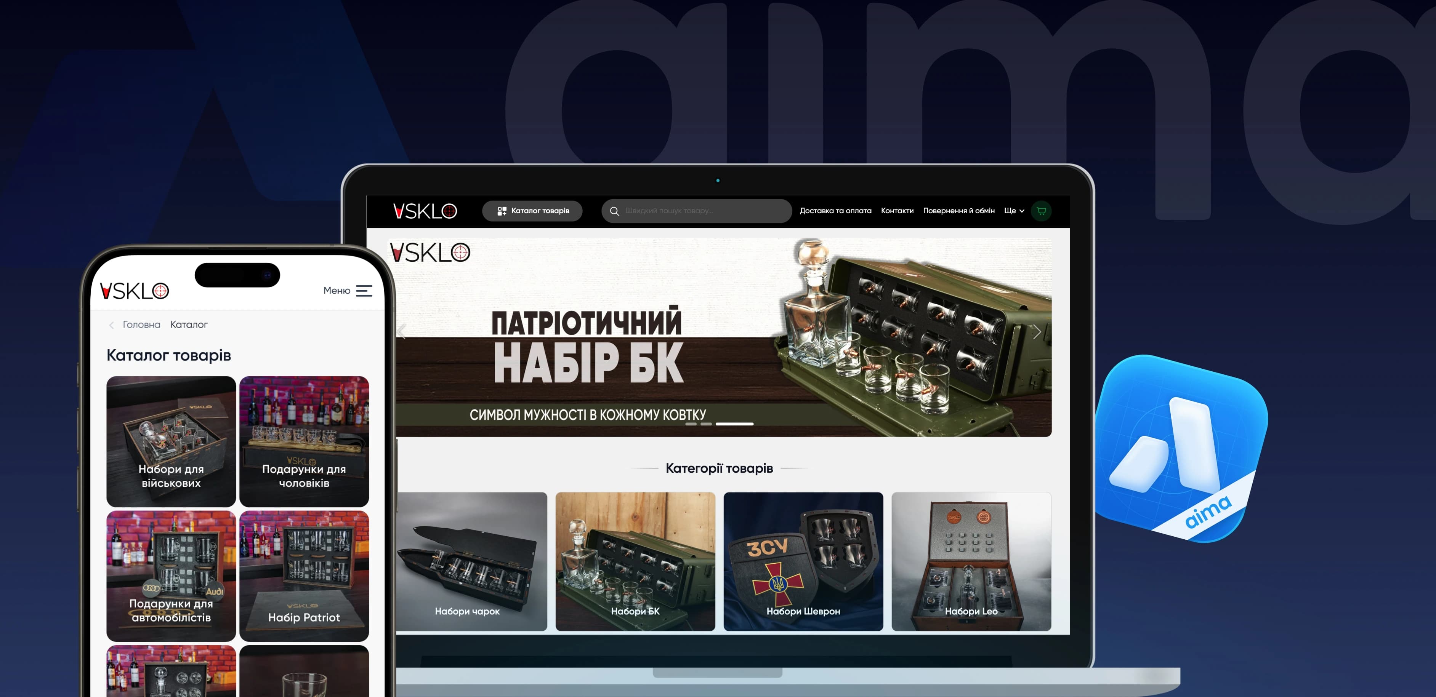Open Подарунки для чоловіків card on the phone

[305, 441]
